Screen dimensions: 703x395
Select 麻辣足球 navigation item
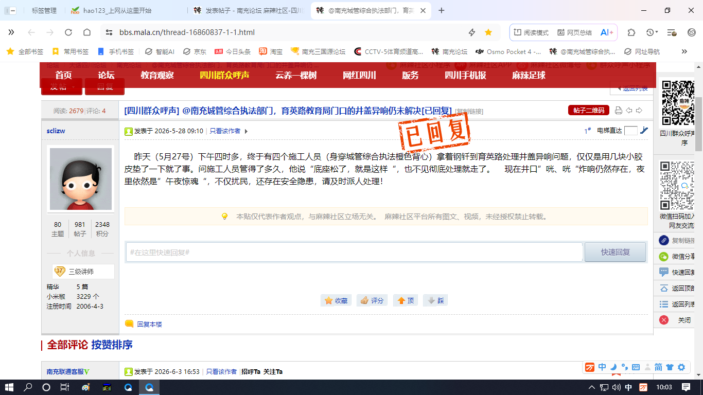click(x=529, y=75)
